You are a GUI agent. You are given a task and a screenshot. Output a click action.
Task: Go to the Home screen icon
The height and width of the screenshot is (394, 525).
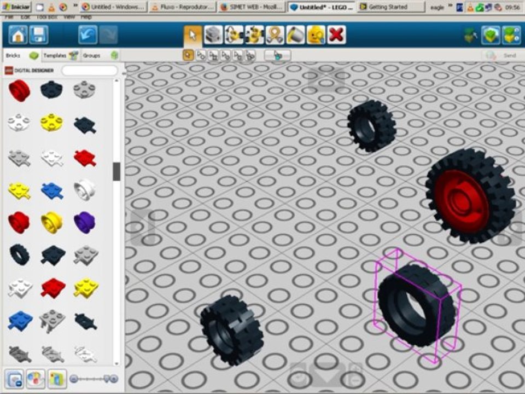pyautogui.click(x=17, y=35)
